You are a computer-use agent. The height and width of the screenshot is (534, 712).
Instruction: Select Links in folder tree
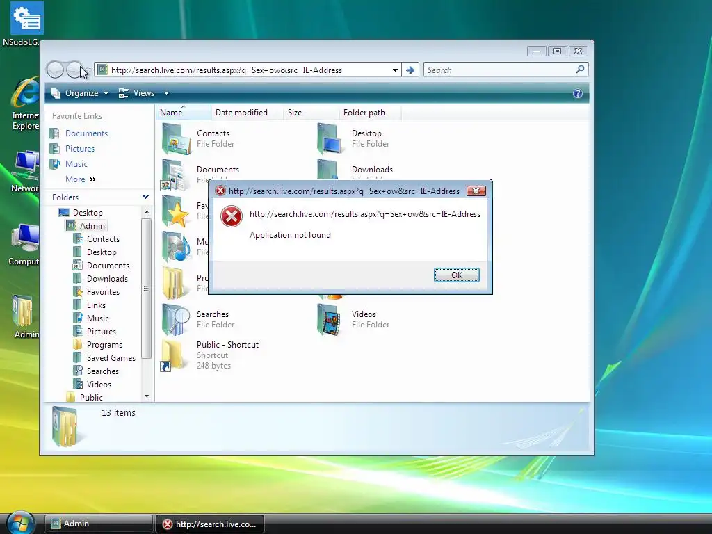[96, 305]
